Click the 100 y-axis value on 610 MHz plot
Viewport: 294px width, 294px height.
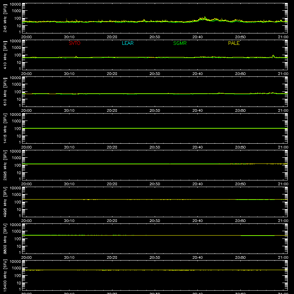18,92
